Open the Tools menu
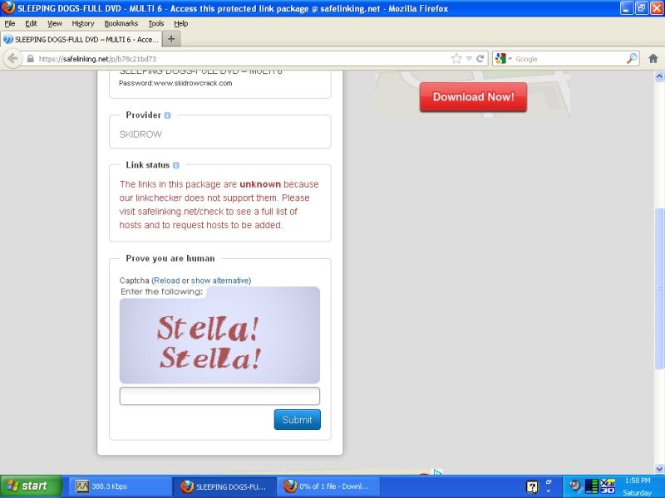The image size is (665, 498). click(x=156, y=23)
